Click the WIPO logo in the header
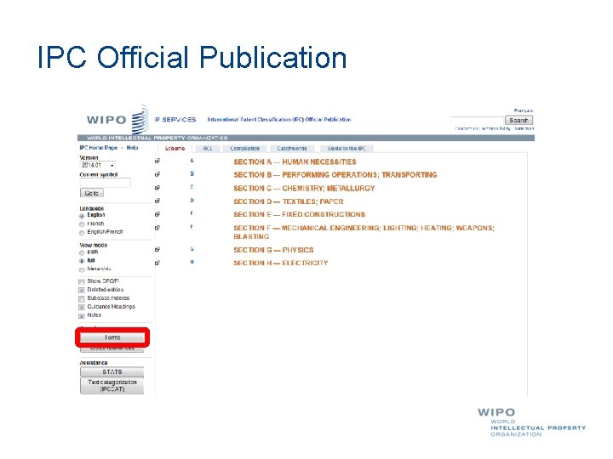 117,120
